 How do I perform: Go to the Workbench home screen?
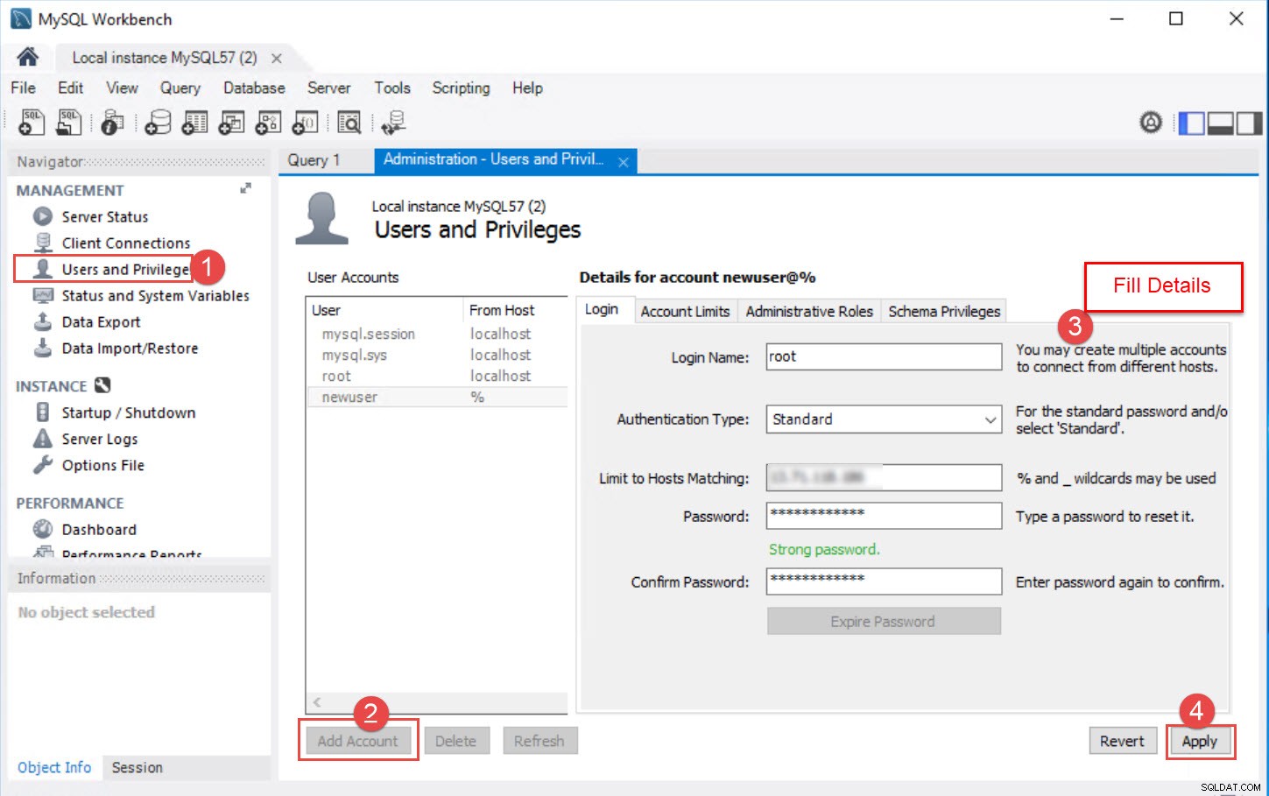point(27,58)
